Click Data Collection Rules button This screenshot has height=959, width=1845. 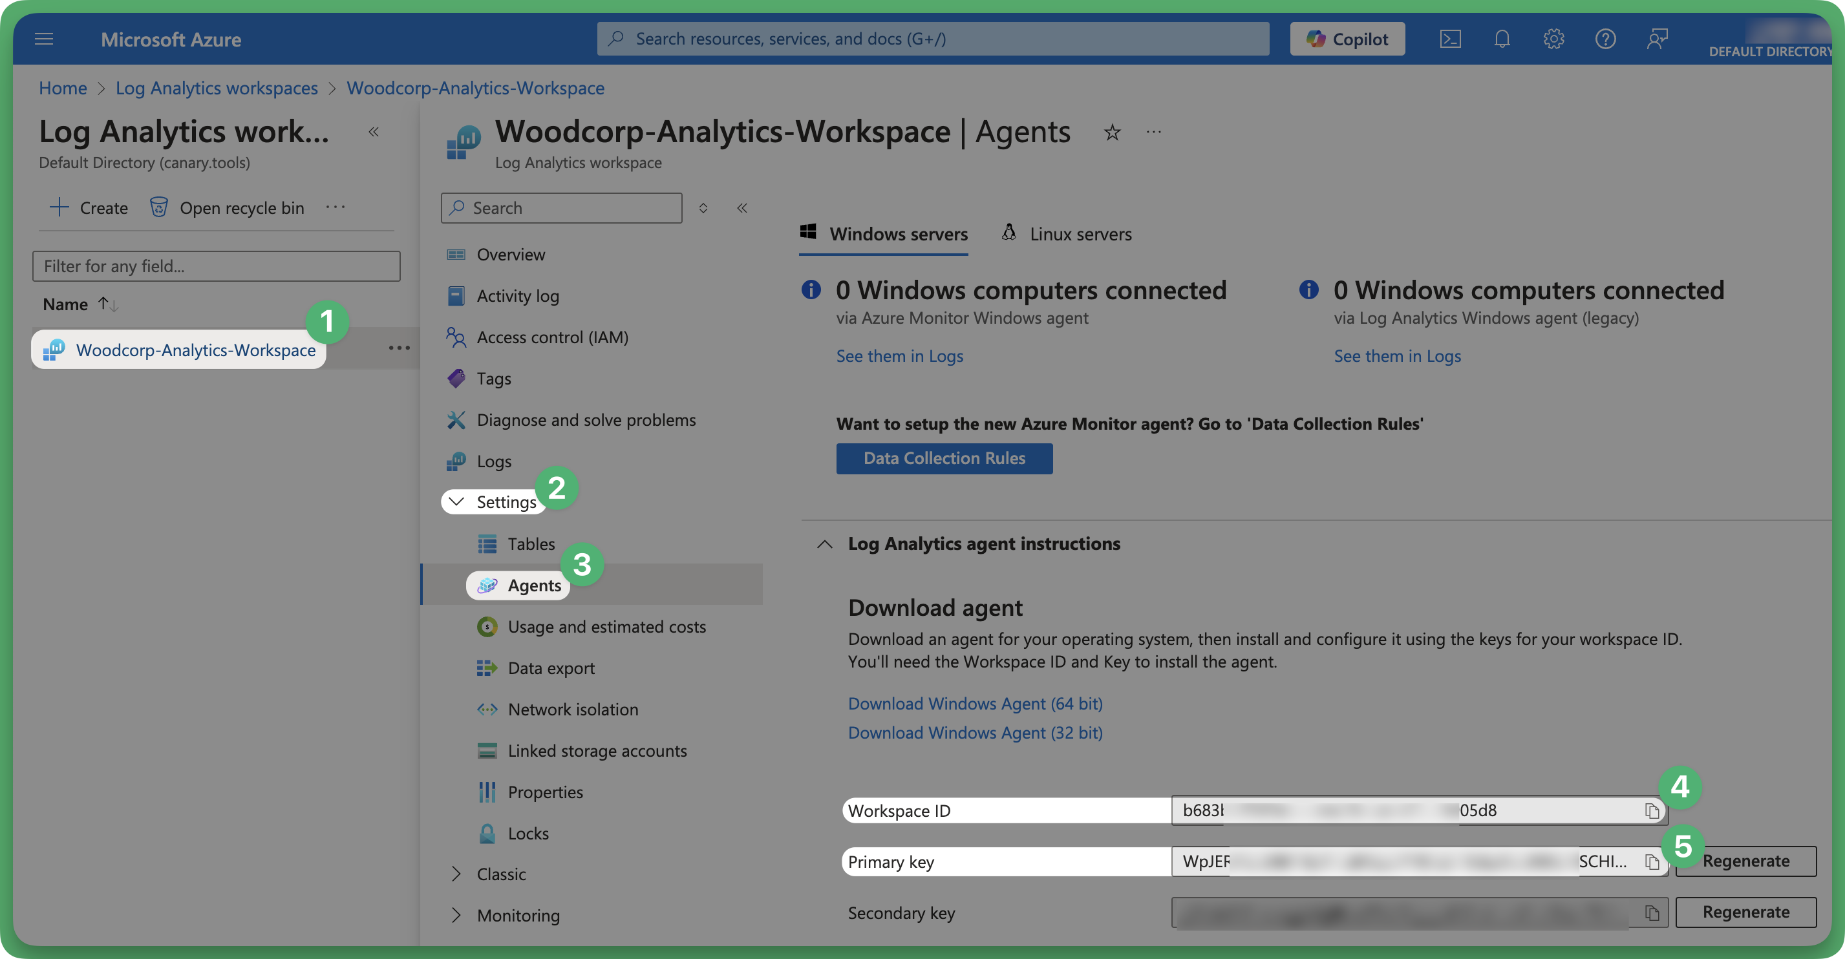click(x=944, y=458)
